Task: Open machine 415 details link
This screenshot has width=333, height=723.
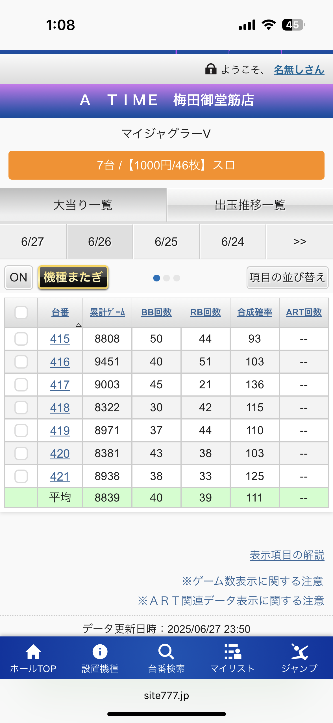Action: point(60,339)
